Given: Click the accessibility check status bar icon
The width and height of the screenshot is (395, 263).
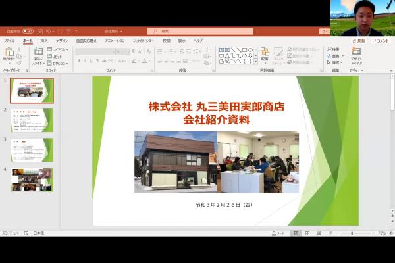Looking at the screenshot, I should tap(26, 233).
